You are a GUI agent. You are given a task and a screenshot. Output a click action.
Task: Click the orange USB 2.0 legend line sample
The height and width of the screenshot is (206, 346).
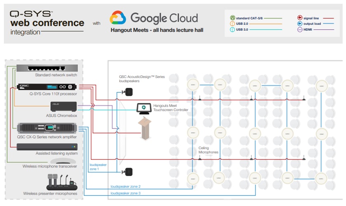coord(266,23)
